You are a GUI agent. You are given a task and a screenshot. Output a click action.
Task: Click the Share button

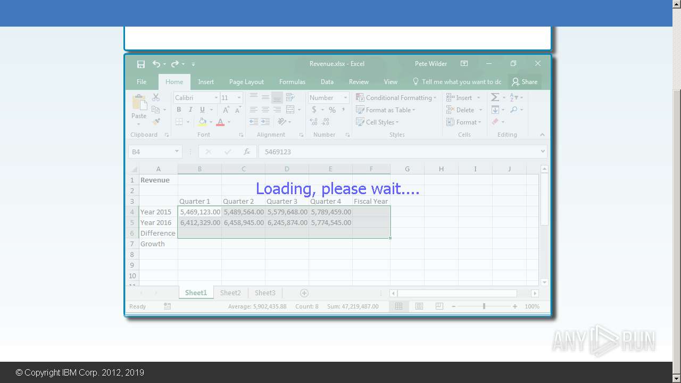click(x=525, y=82)
